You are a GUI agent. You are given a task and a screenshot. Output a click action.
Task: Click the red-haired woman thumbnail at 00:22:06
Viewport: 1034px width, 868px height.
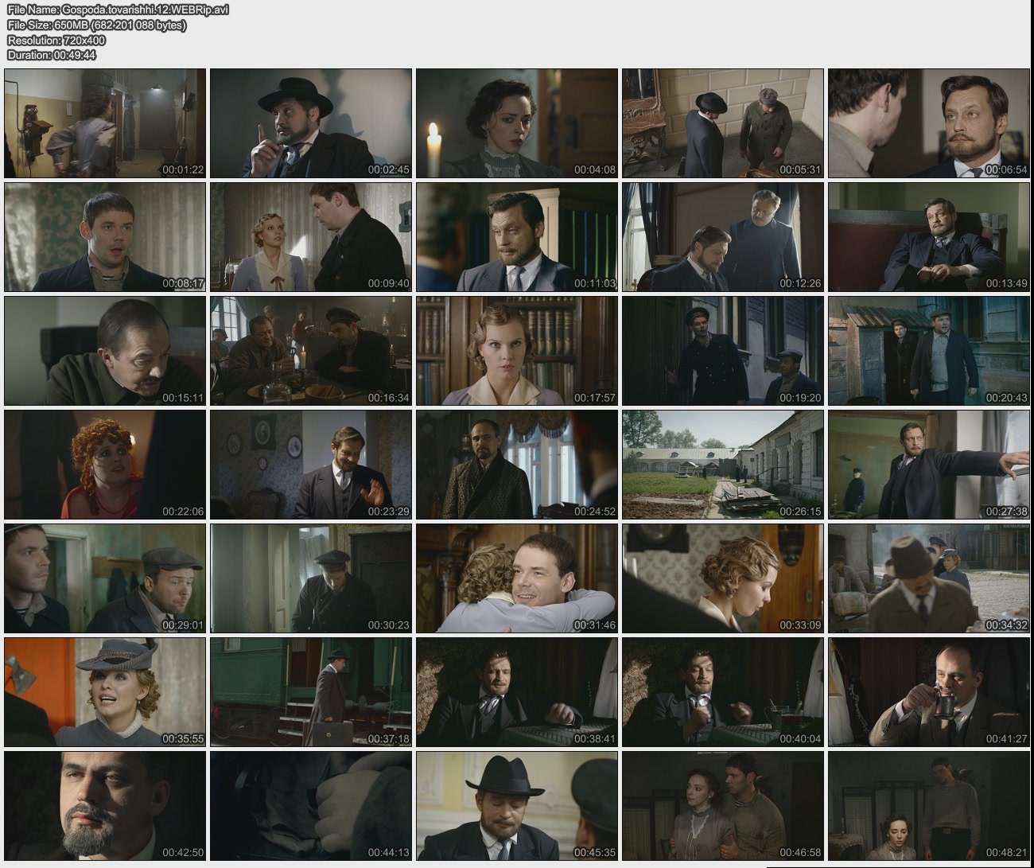(105, 465)
